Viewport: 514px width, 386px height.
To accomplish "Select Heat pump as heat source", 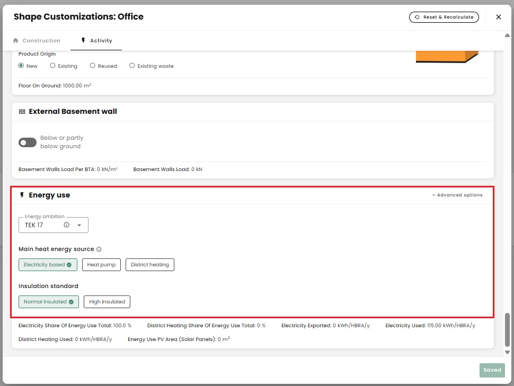I will [x=101, y=265].
